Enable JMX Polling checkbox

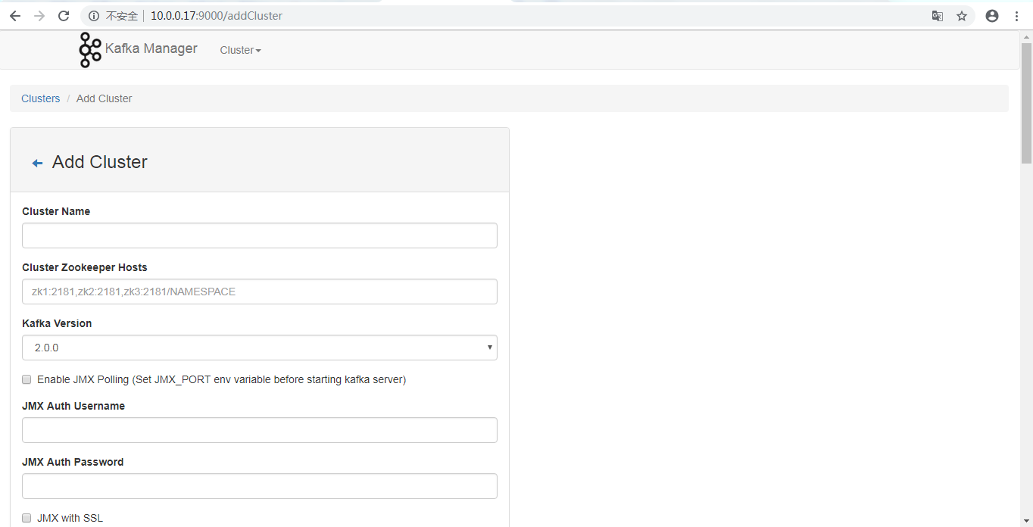pyautogui.click(x=27, y=379)
